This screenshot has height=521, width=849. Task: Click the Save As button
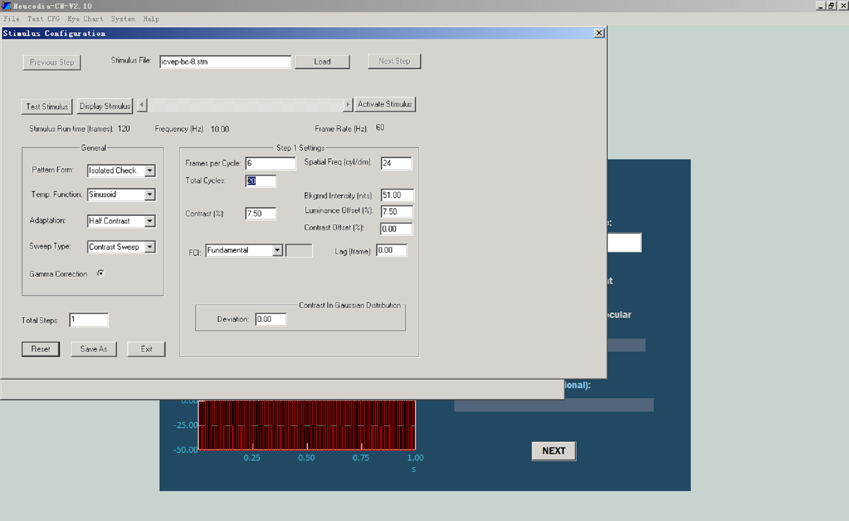pyautogui.click(x=93, y=349)
